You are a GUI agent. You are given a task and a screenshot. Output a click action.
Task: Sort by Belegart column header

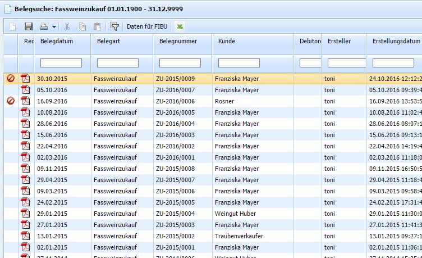[x=108, y=41]
